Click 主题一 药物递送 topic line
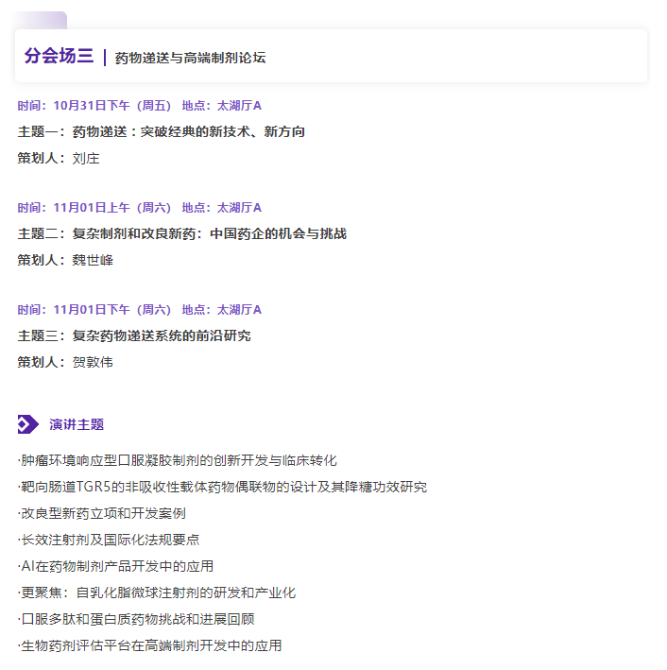 161,131
